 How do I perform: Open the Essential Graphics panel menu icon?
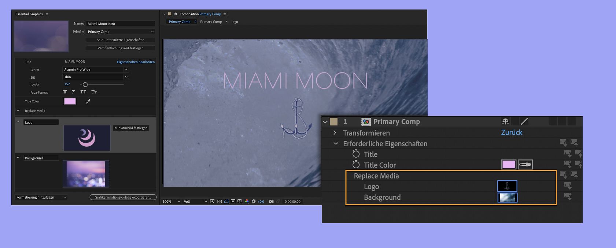click(x=47, y=14)
